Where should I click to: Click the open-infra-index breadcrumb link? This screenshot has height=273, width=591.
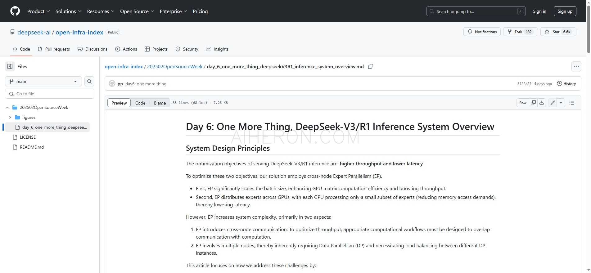[x=124, y=66]
